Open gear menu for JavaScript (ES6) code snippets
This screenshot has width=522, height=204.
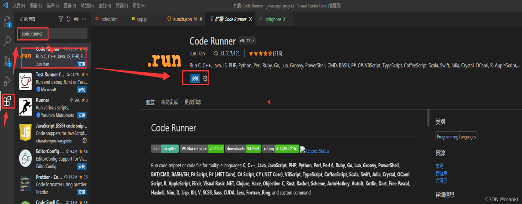85,141
